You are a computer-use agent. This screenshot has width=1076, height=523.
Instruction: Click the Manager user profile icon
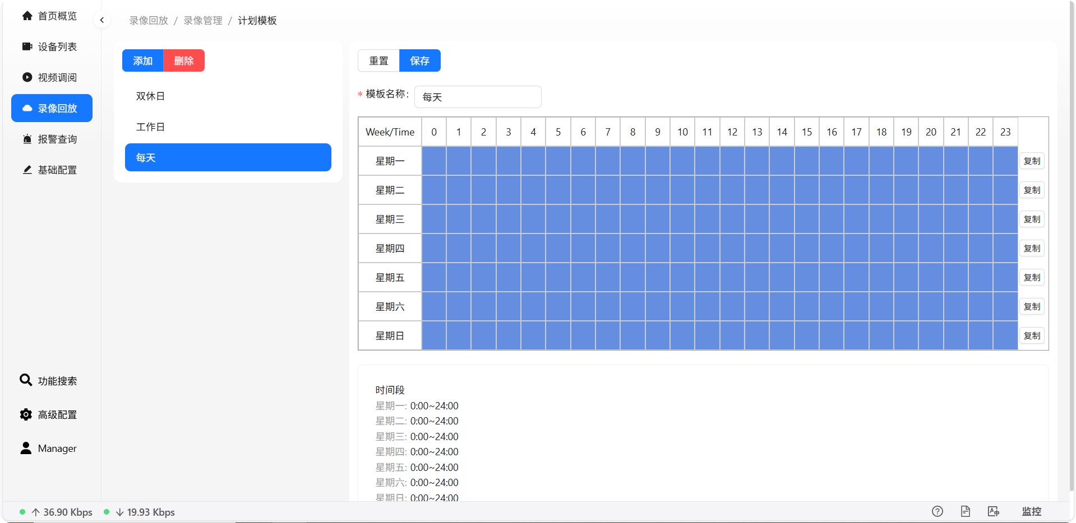click(x=26, y=448)
